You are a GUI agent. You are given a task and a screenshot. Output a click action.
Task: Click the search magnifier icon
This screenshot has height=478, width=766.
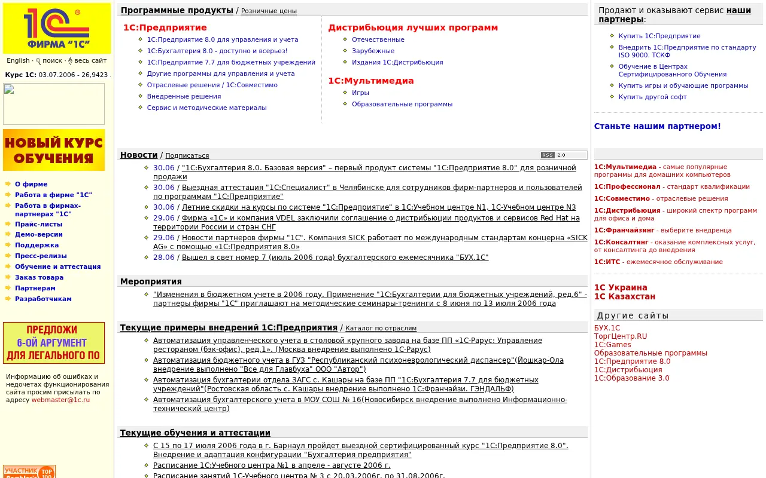tap(38, 61)
